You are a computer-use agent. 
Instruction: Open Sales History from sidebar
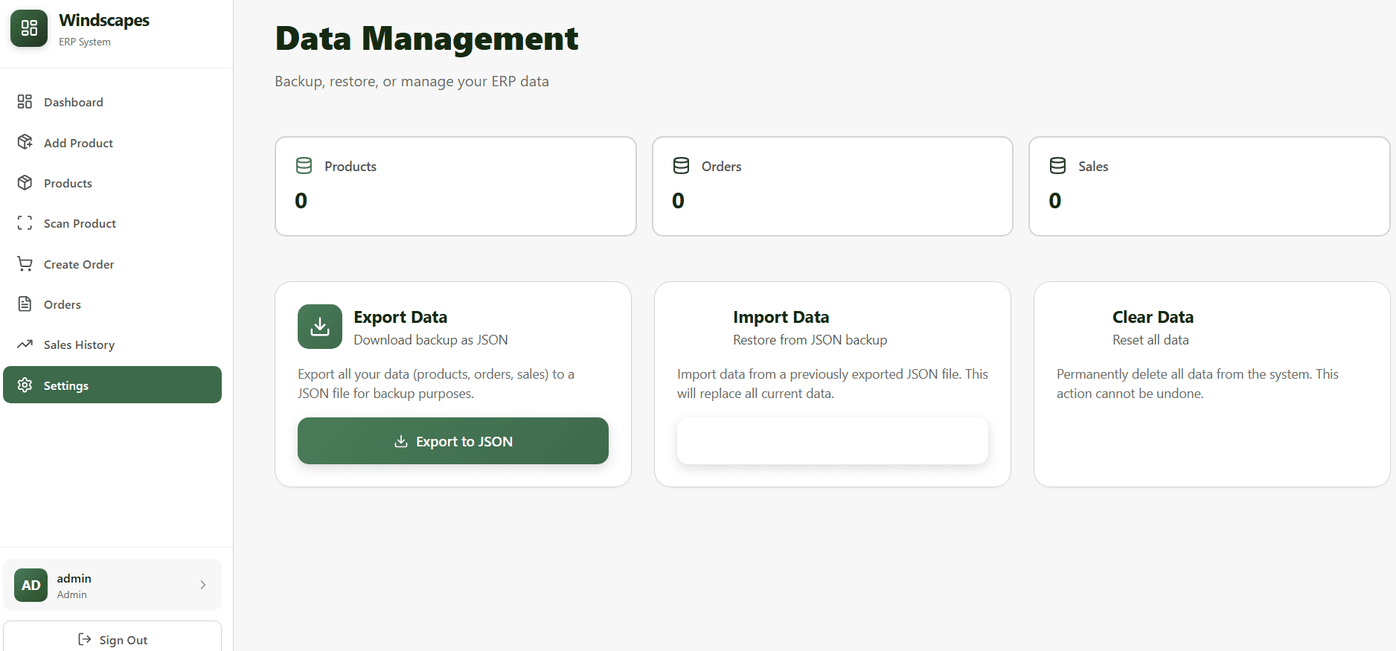[79, 344]
